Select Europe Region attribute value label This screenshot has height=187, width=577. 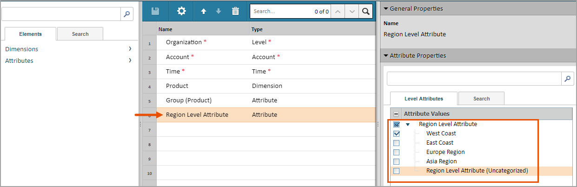445,152
